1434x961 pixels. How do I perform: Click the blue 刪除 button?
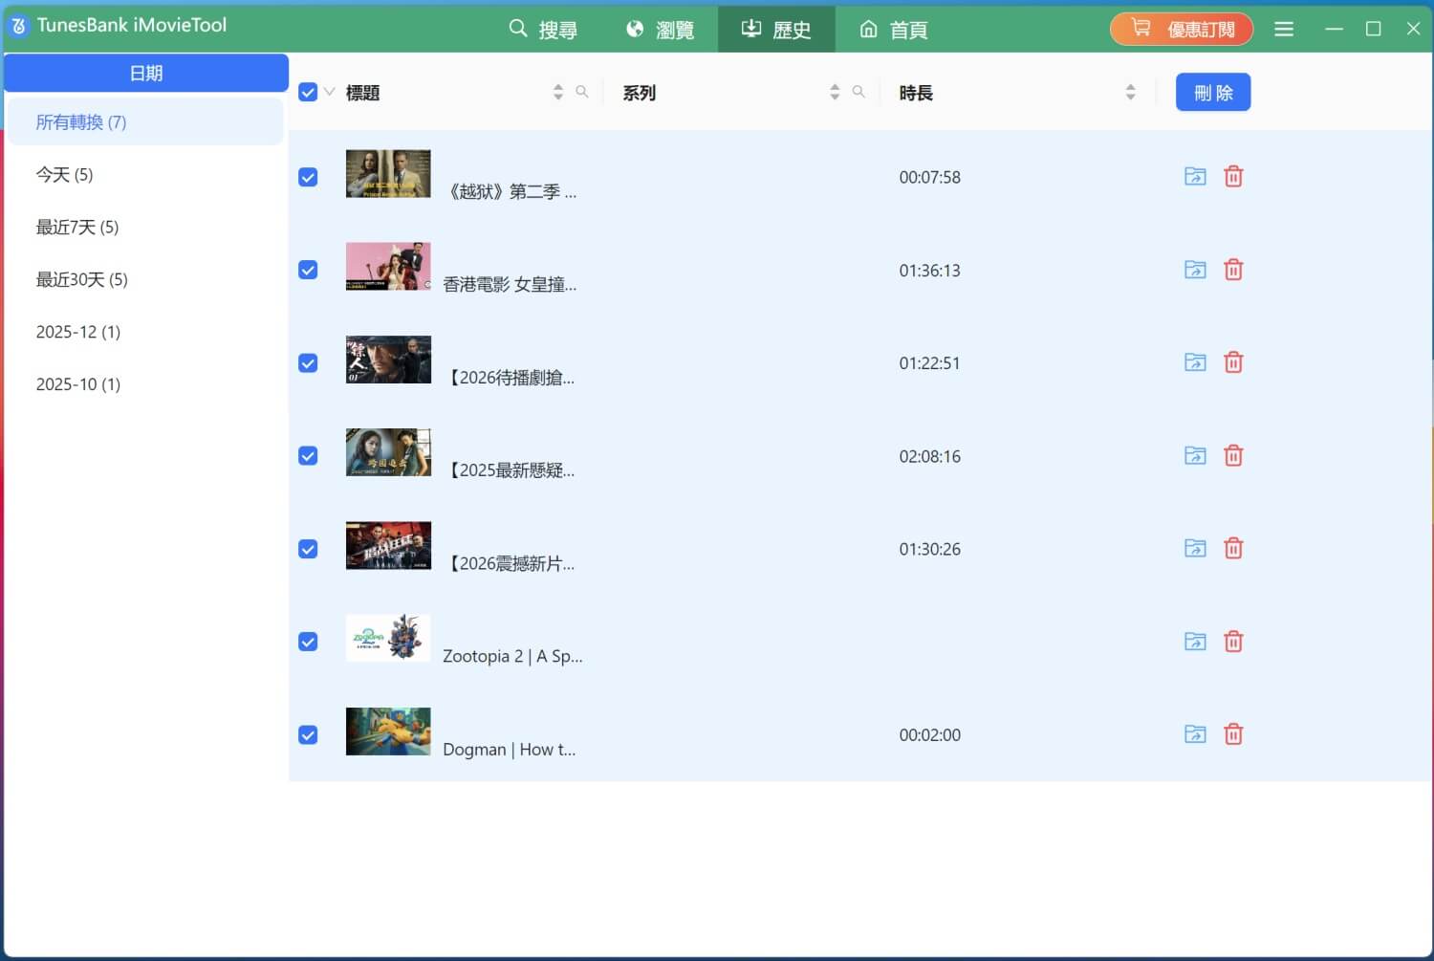click(x=1212, y=93)
